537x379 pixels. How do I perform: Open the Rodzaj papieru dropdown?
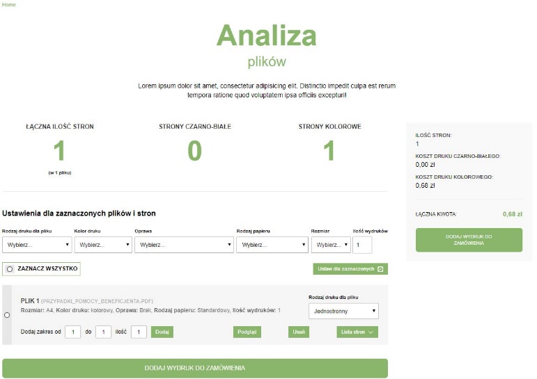point(272,245)
